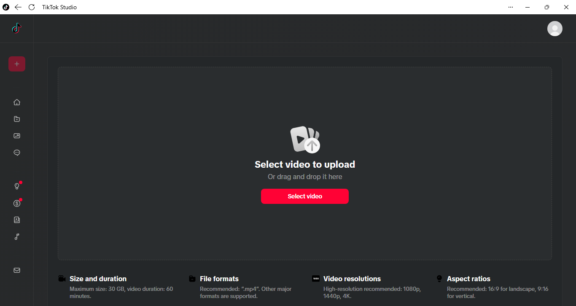Open Creator Academy via the book icon
This screenshot has width=576, height=306.
[x=17, y=220]
